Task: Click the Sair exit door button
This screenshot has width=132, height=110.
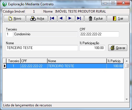Action: [118, 18]
